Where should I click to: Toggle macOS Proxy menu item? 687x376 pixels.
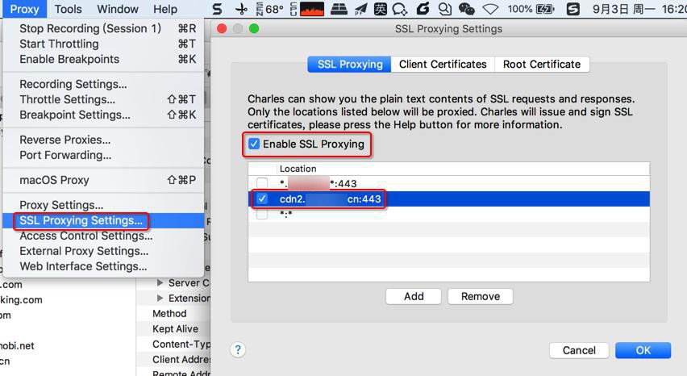103,180
